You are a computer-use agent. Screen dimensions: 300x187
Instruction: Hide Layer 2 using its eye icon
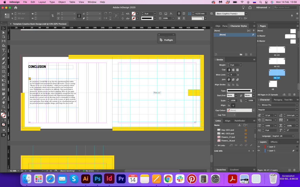pos(259,147)
